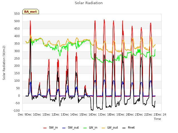The height and width of the screenshot is (133, 178).
Task: Click the -100 y-axis tick label
Action: [x=16, y=111]
